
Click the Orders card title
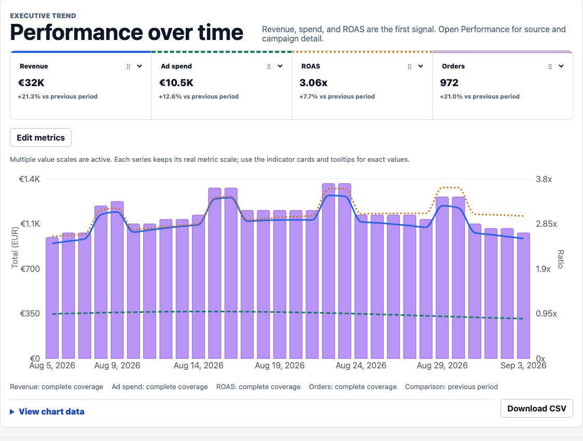click(x=453, y=66)
